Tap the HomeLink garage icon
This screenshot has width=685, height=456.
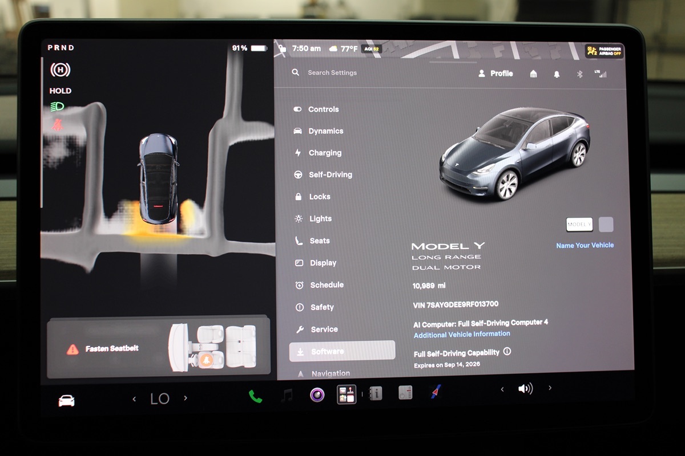click(533, 74)
